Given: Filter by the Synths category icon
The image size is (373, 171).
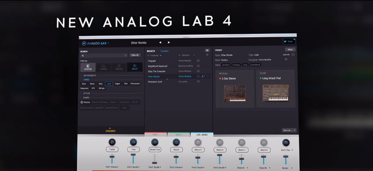Looking at the screenshot, I should pyautogui.click(x=88, y=67).
